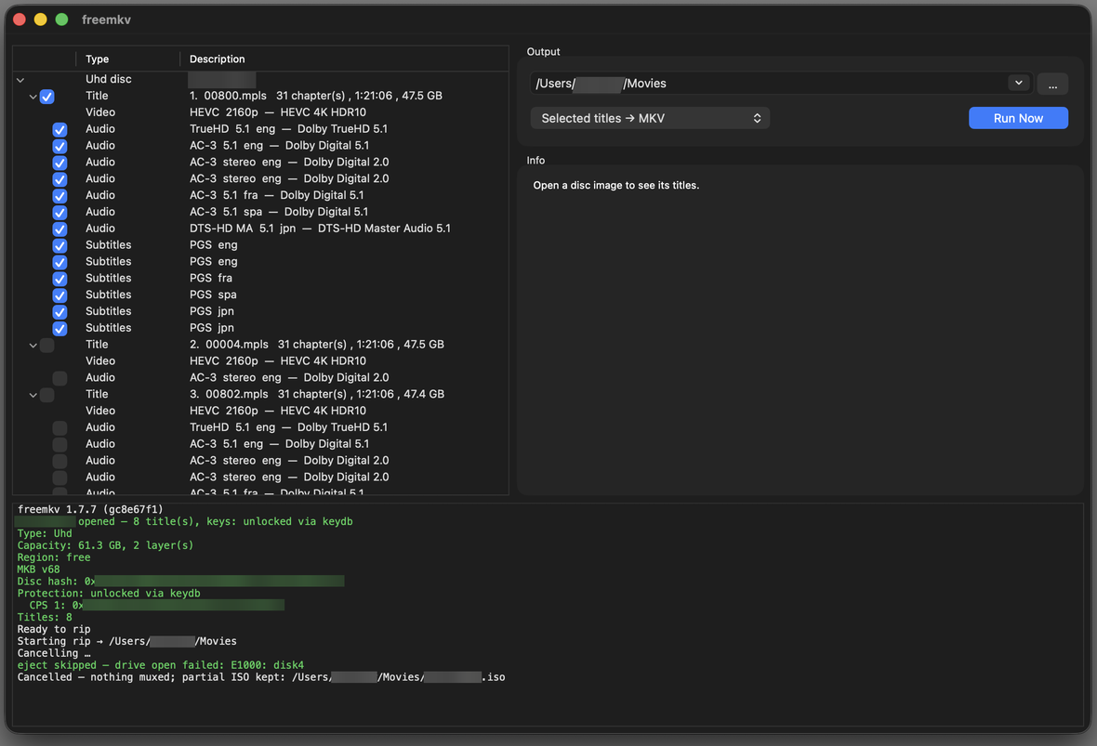
Task: Click the 'freemkv 1.7.7 (gc8e67f1)' version line
Action: point(90,509)
